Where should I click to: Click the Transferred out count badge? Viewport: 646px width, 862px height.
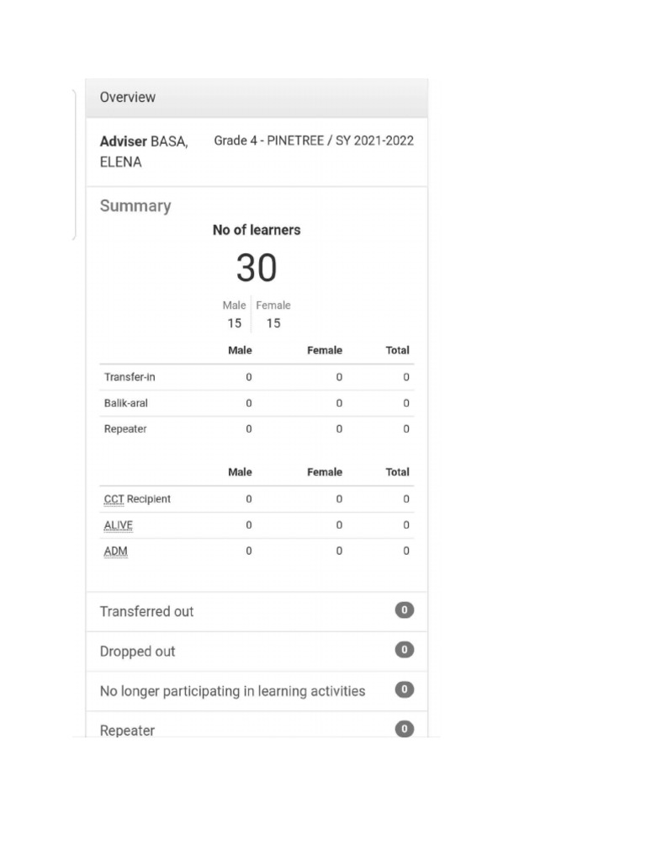404,610
